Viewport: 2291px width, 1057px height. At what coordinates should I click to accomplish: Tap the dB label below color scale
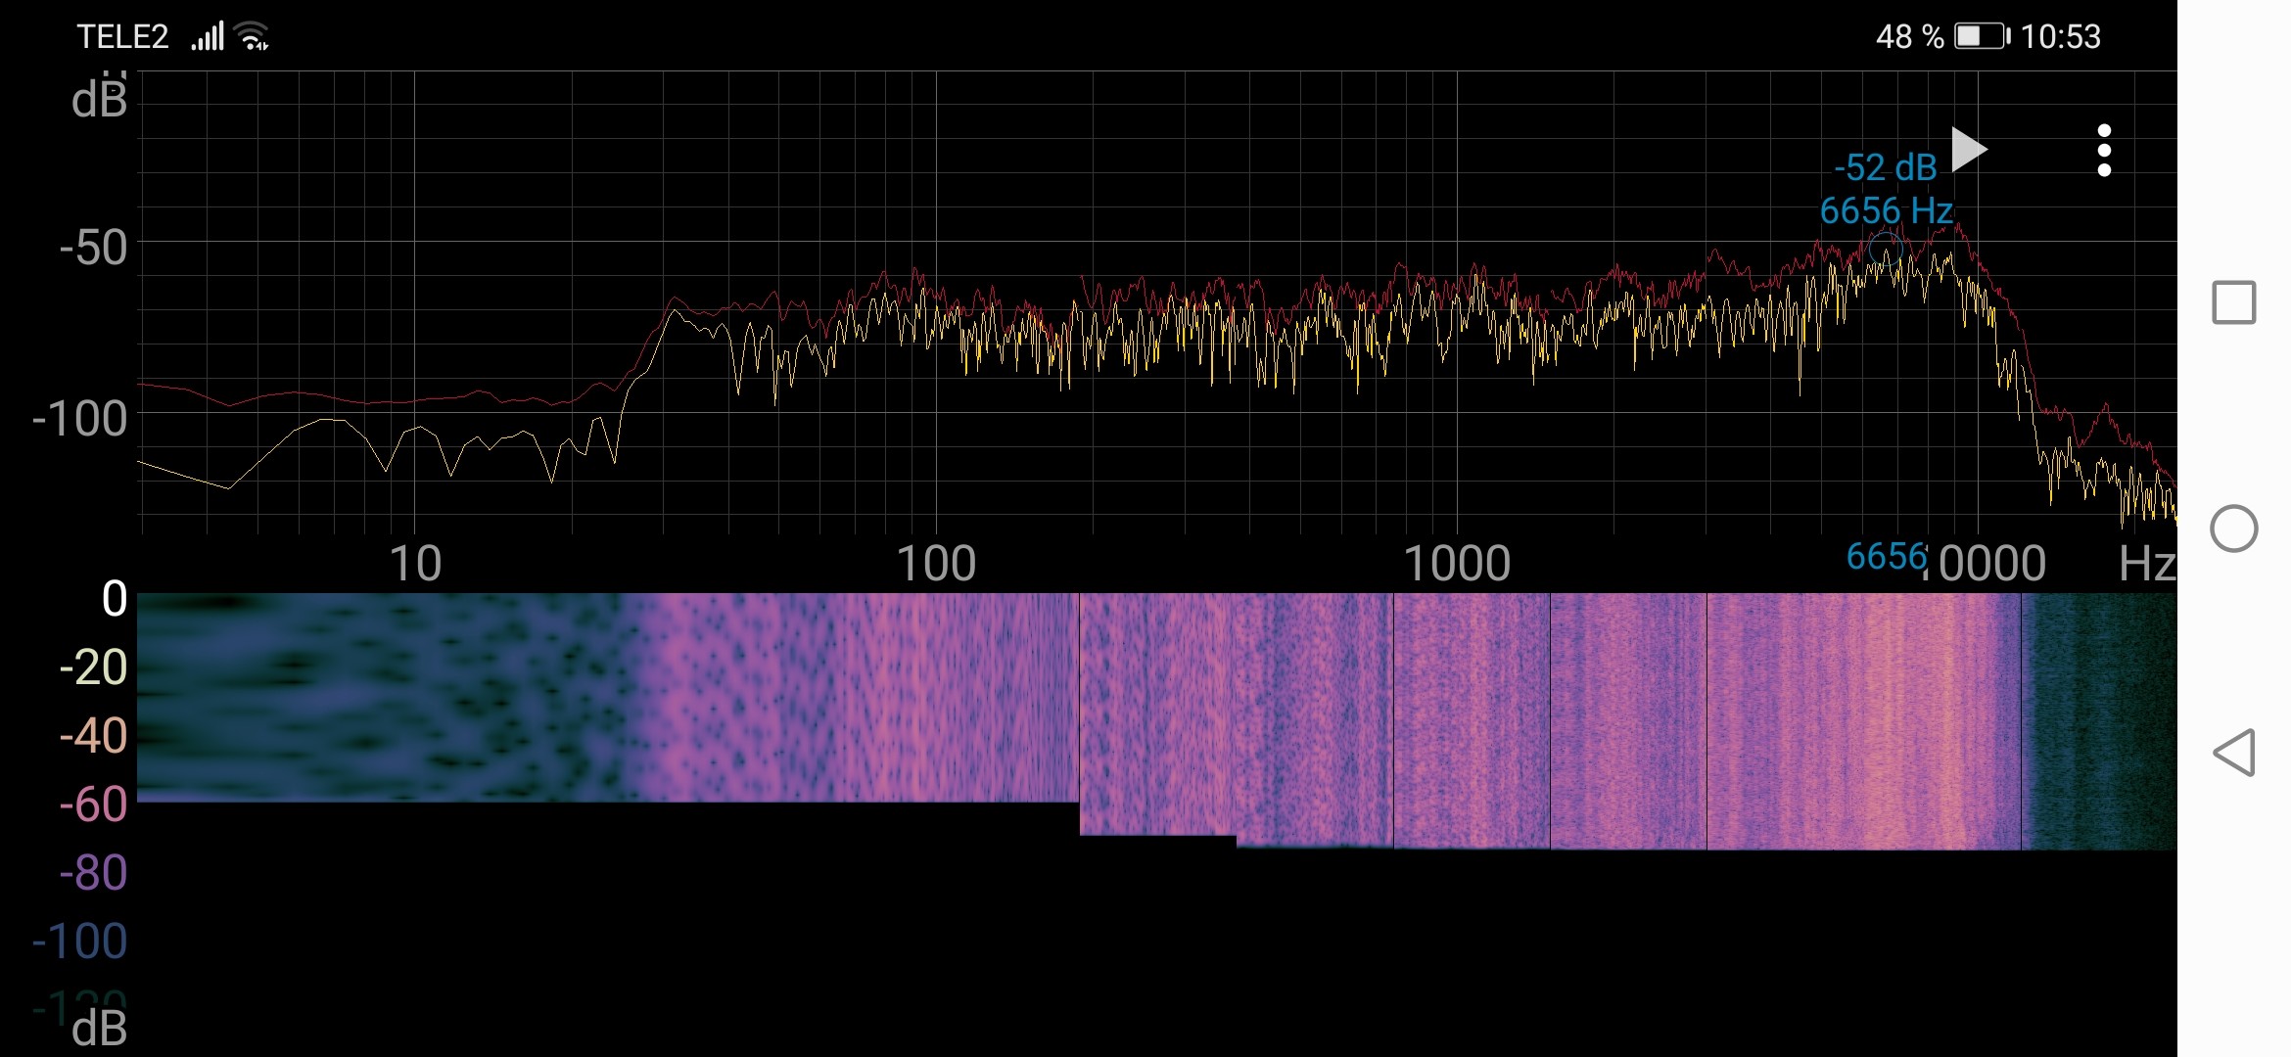click(x=99, y=1029)
